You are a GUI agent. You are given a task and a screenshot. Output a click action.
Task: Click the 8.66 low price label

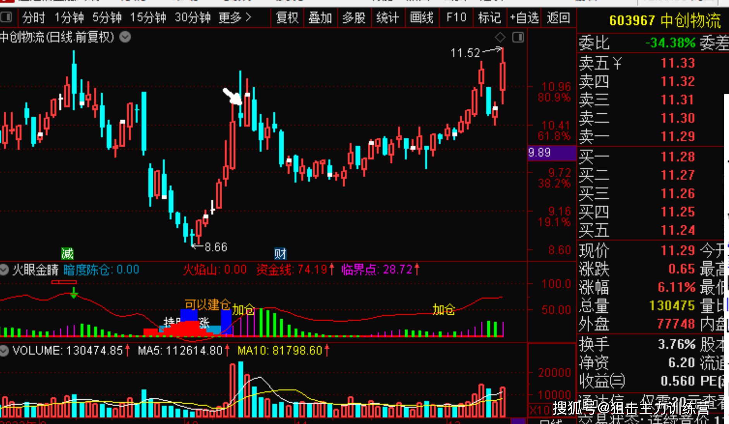(x=216, y=247)
